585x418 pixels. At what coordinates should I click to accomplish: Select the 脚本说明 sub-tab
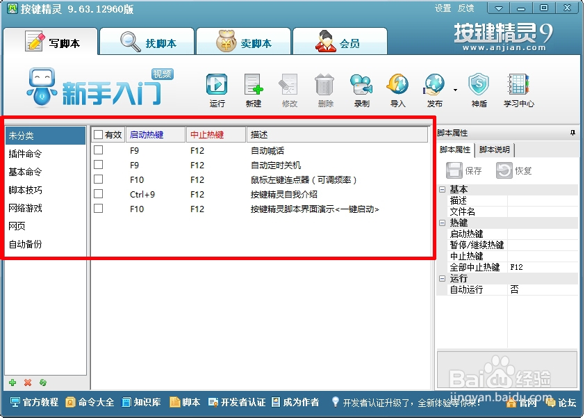495,150
